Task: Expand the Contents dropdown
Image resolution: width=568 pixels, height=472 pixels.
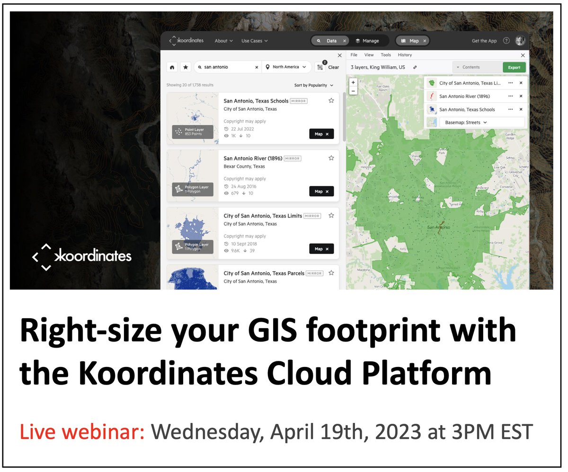Action: (x=477, y=67)
